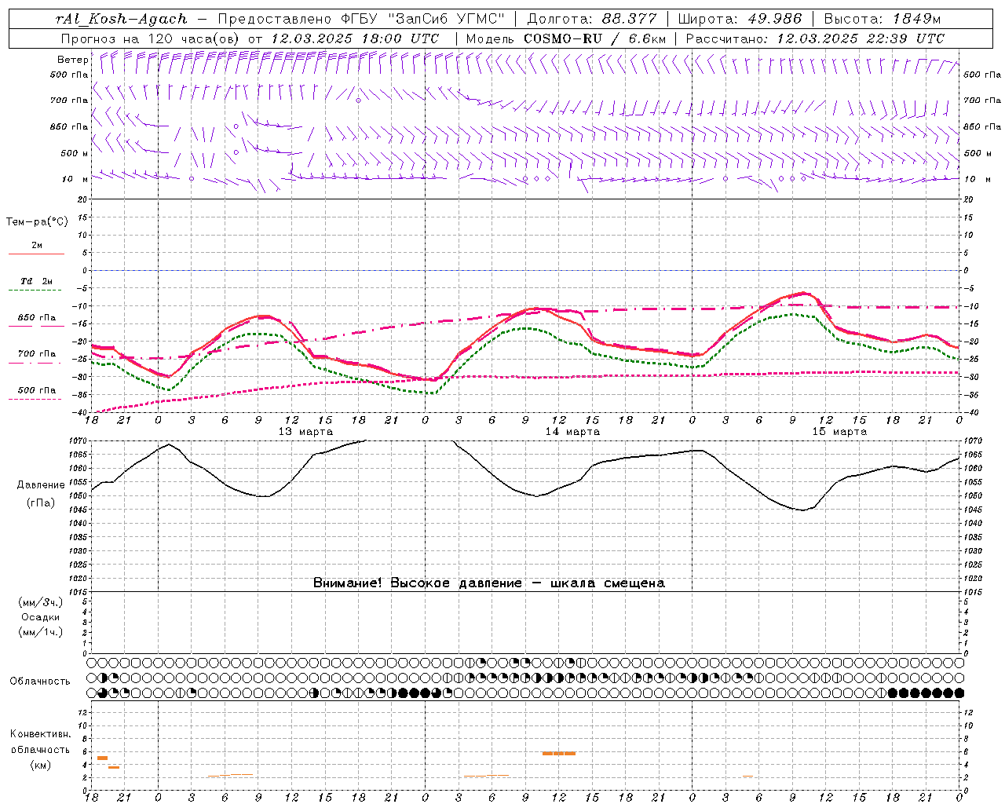Click the longitude value 88.377
This screenshot has height=804, width=1005.
(630, 19)
